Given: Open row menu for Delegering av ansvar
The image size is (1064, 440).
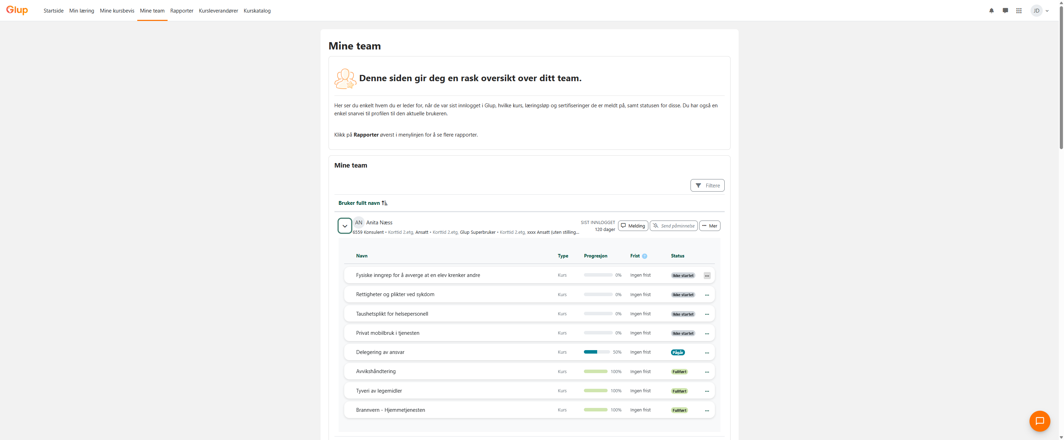Looking at the screenshot, I should [707, 353].
